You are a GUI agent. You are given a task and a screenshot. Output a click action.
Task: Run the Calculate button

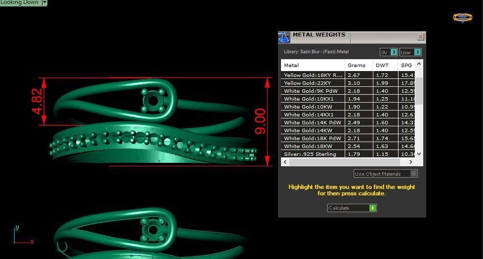click(x=352, y=208)
